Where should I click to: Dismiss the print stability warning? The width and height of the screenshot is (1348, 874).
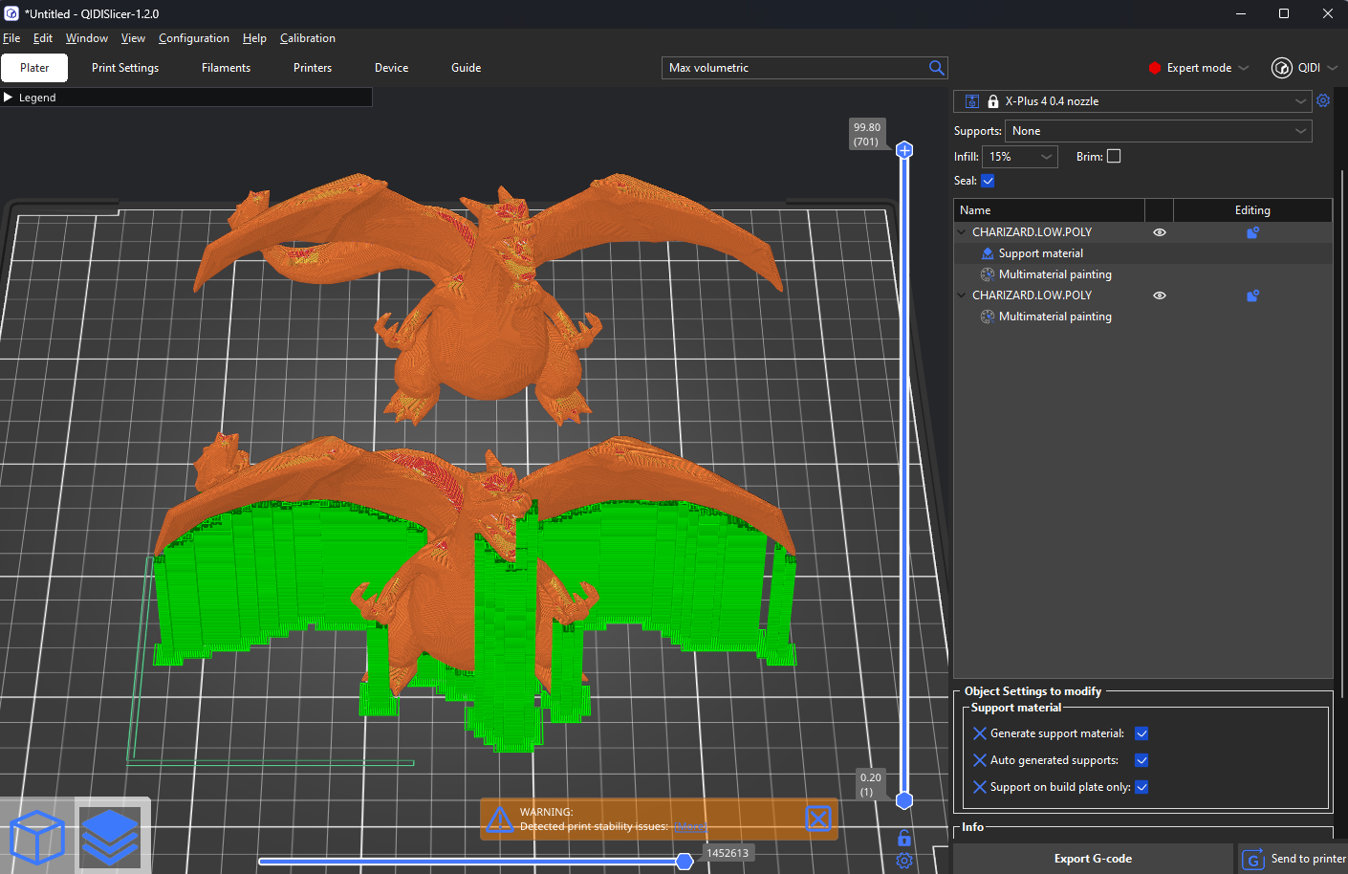click(x=818, y=819)
